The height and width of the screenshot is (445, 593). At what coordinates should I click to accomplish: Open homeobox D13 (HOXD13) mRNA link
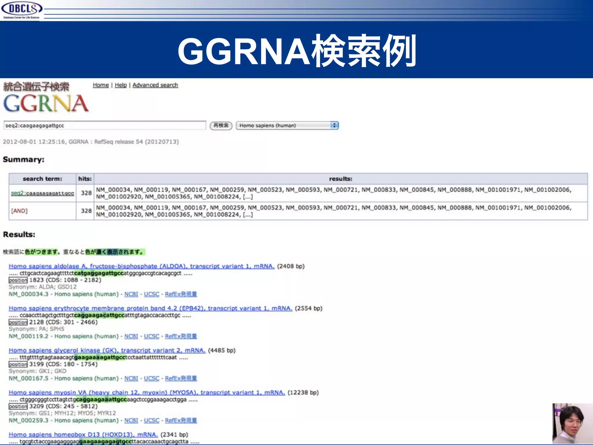(83, 435)
